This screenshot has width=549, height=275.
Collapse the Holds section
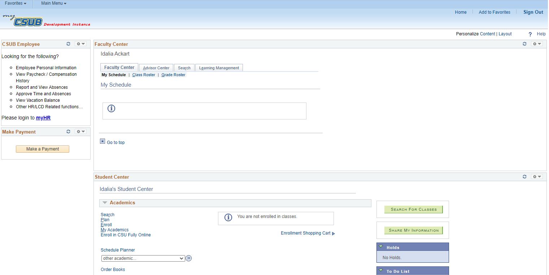[381, 247]
